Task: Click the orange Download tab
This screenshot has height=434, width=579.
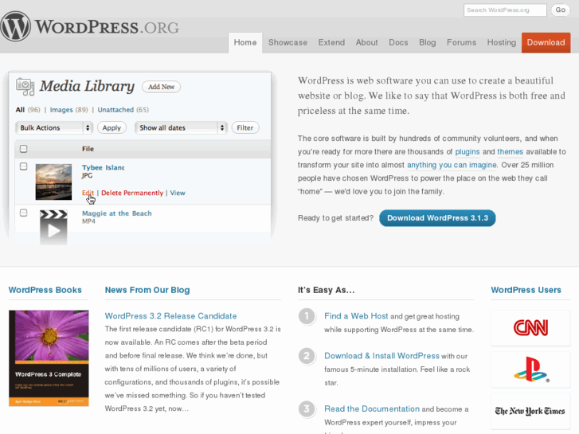Action: pyautogui.click(x=546, y=42)
